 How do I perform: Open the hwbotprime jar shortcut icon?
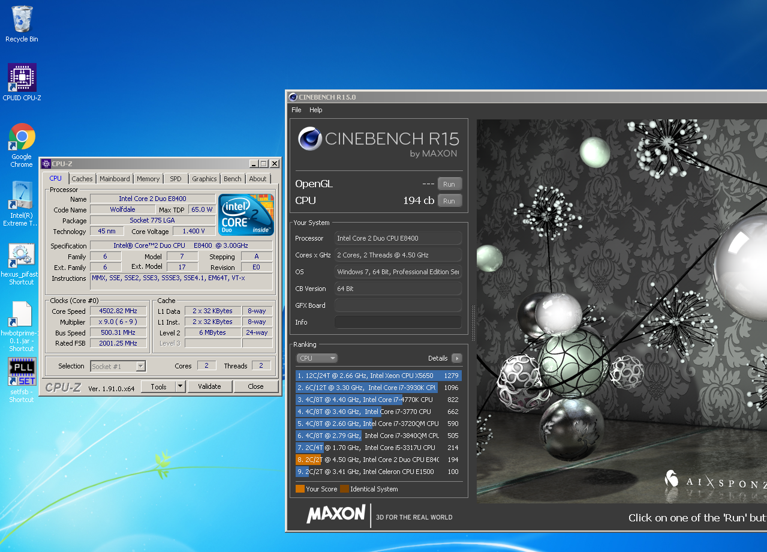coord(22,326)
